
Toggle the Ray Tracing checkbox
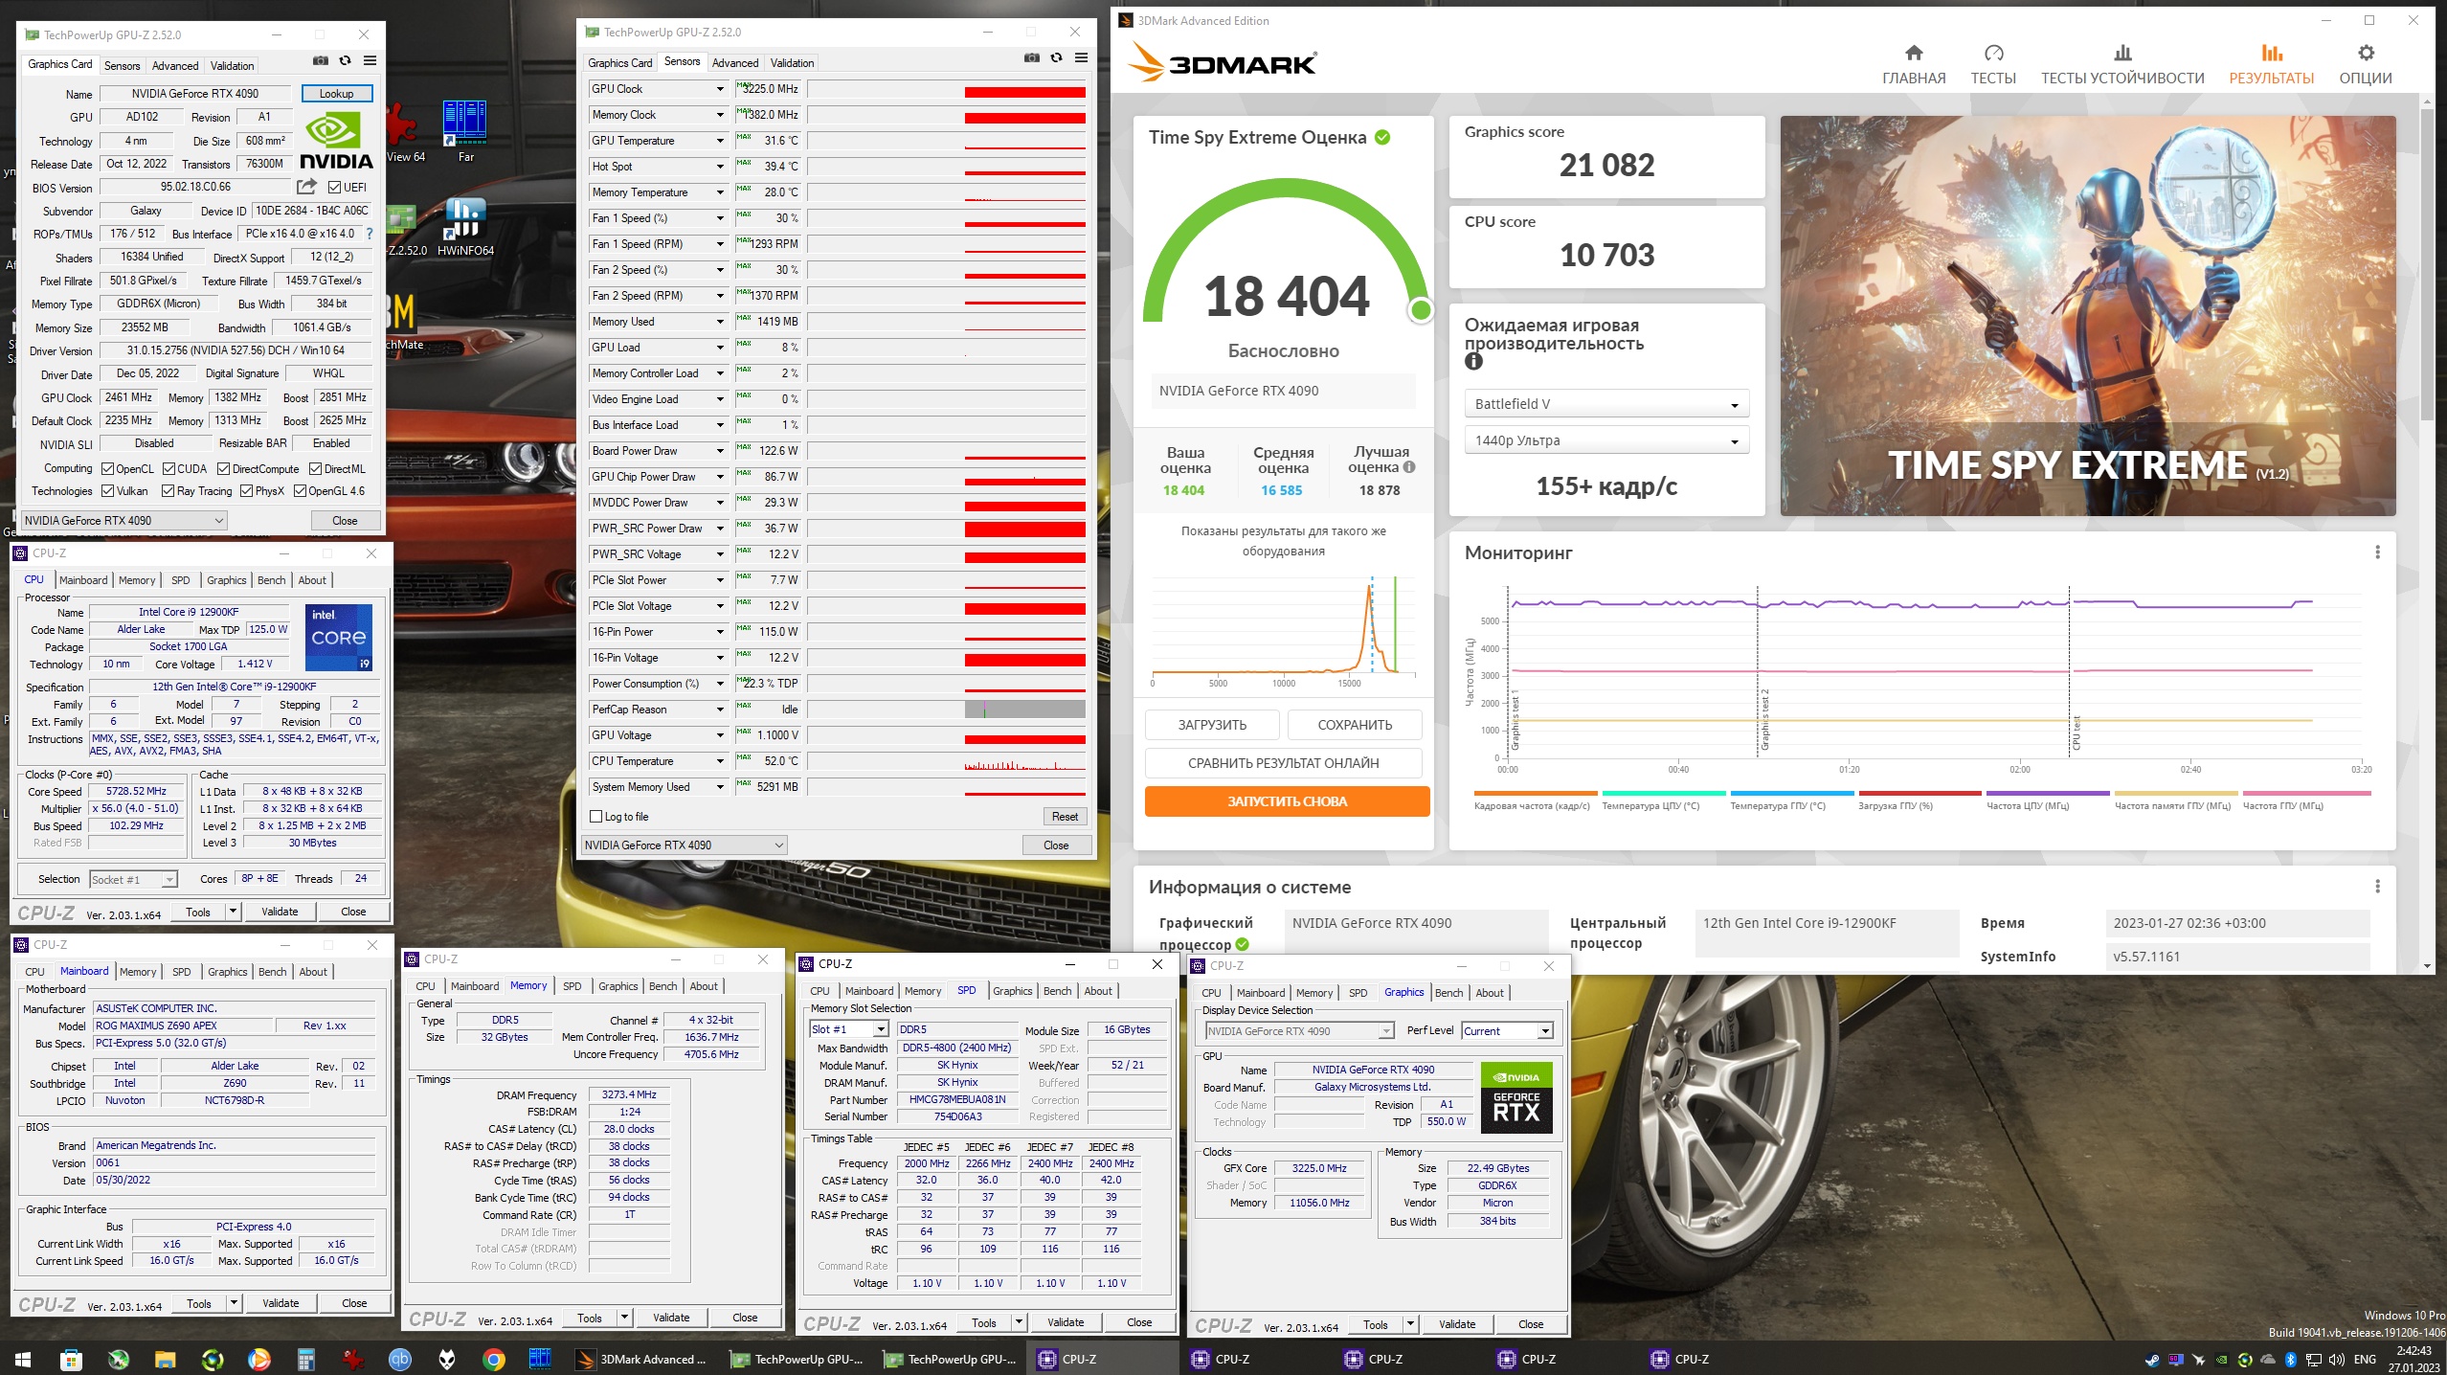(x=168, y=491)
